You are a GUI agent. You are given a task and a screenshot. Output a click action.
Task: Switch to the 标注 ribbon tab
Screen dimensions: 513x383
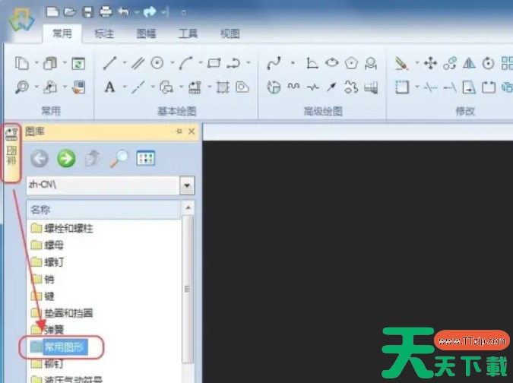[x=104, y=33]
